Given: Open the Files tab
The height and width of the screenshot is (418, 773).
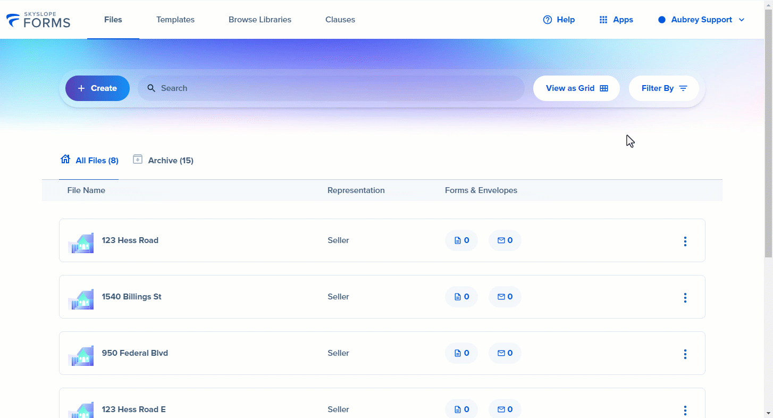Looking at the screenshot, I should point(113,20).
